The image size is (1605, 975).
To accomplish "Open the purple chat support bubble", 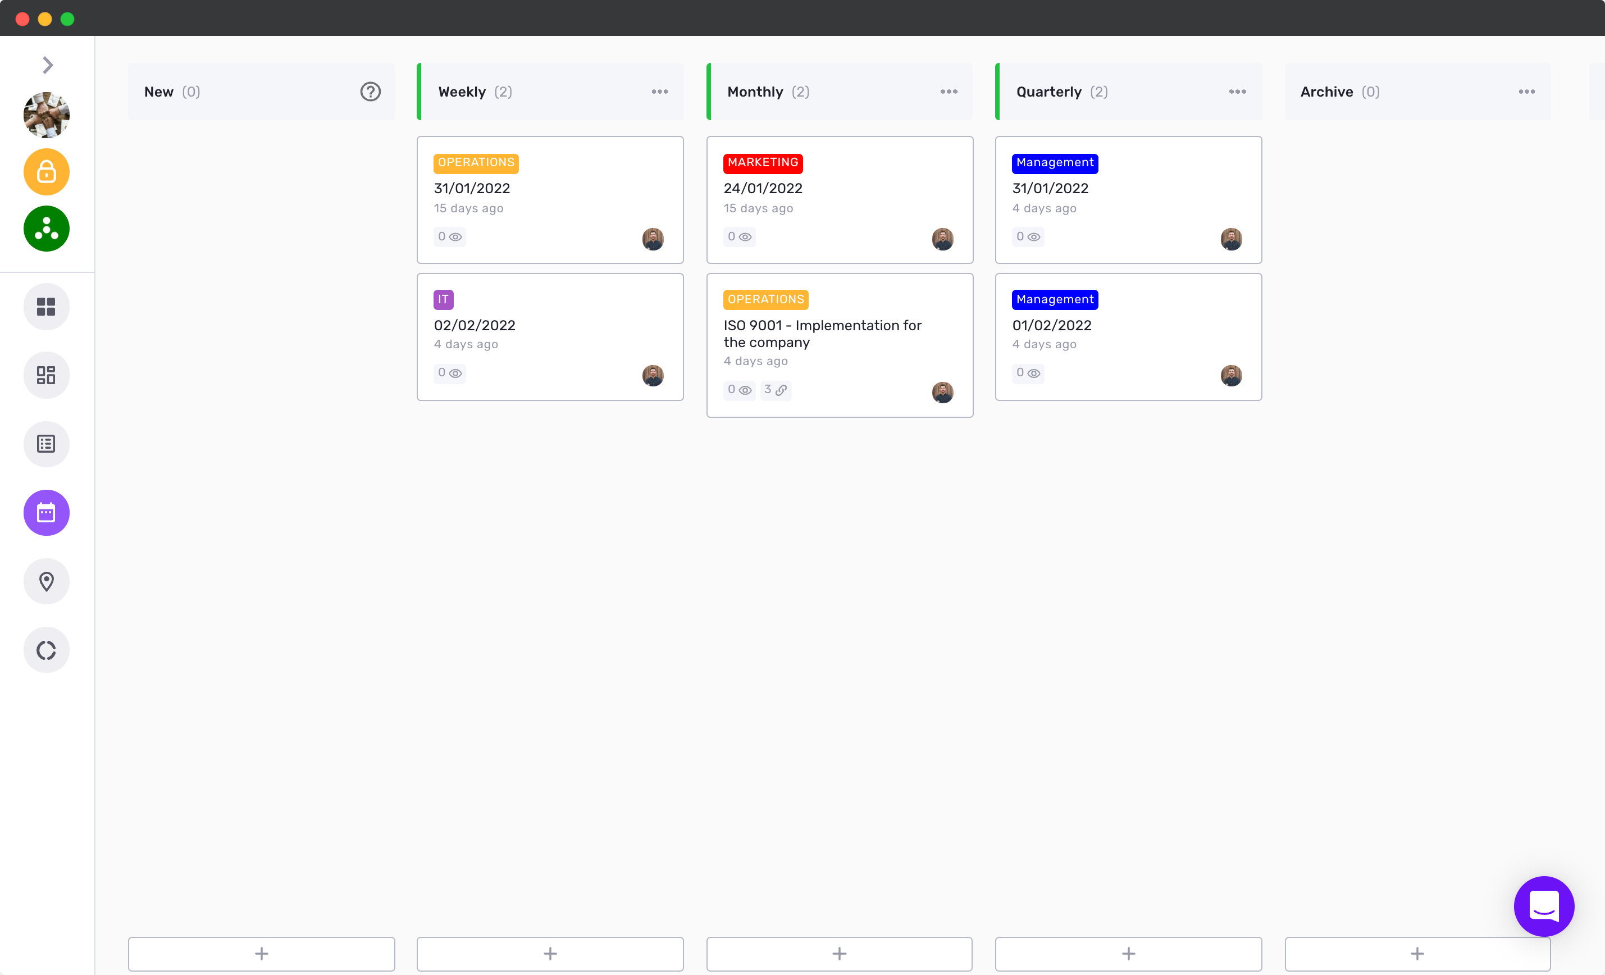I will (1543, 906).
